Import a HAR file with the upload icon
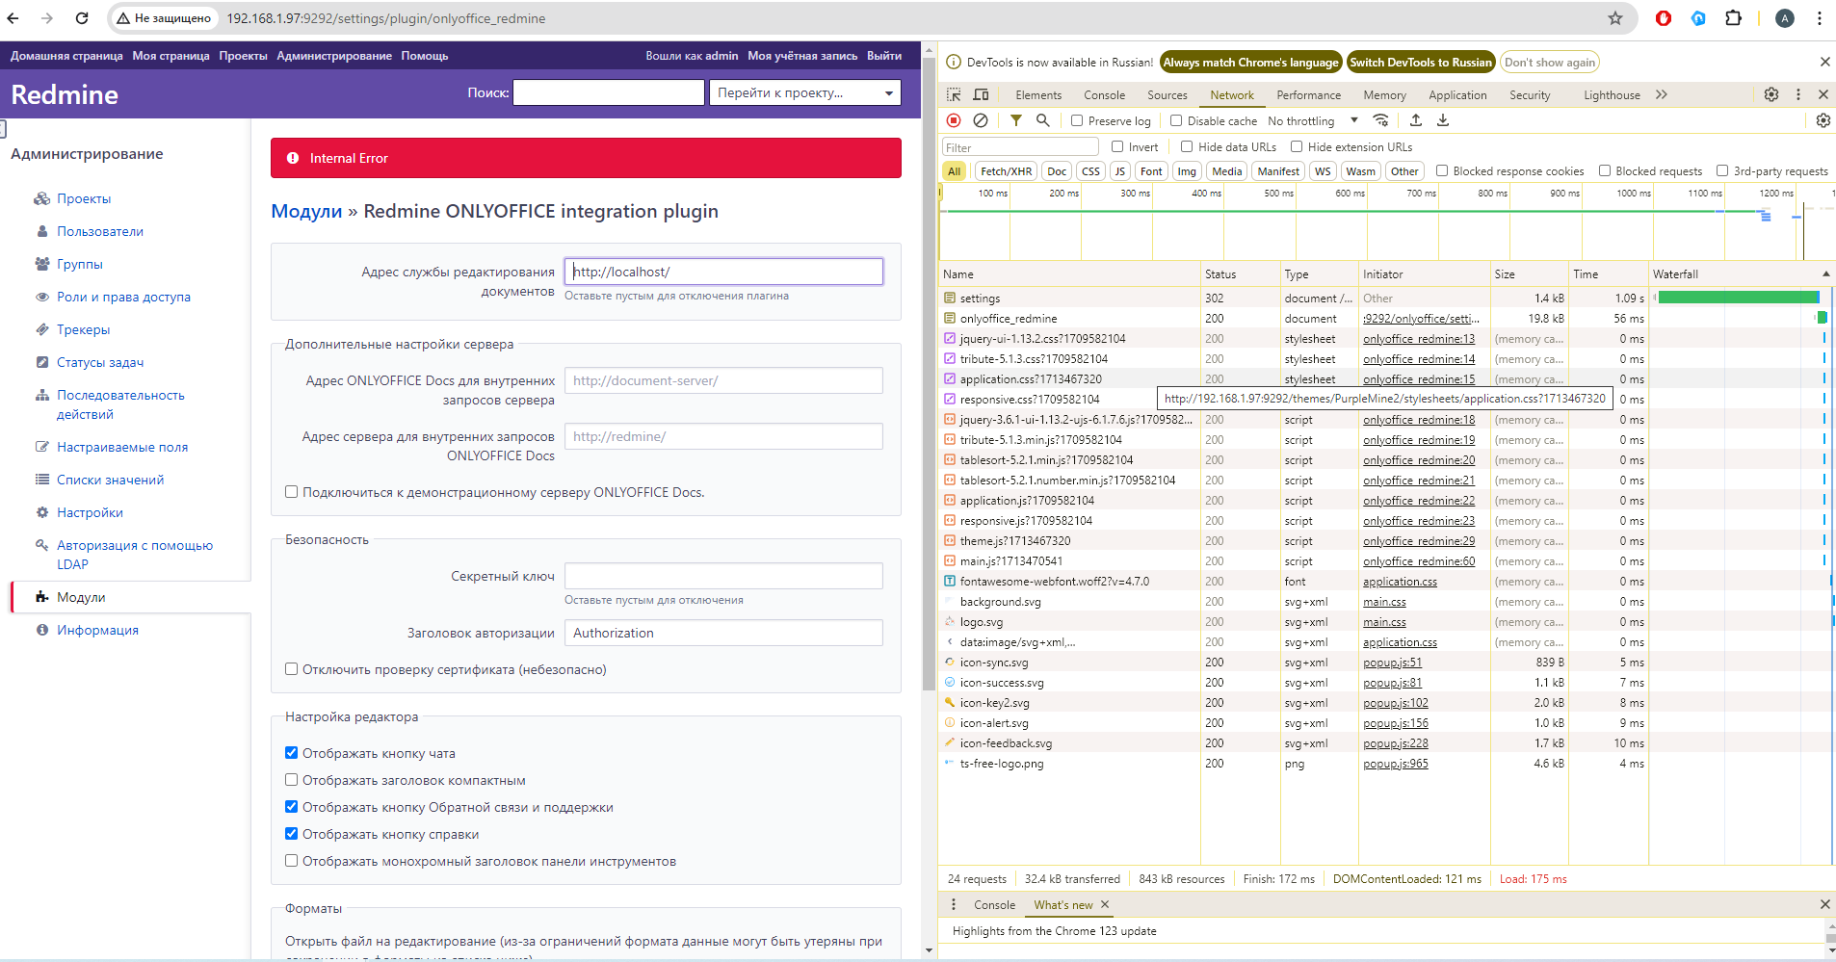 (1416, 120)
